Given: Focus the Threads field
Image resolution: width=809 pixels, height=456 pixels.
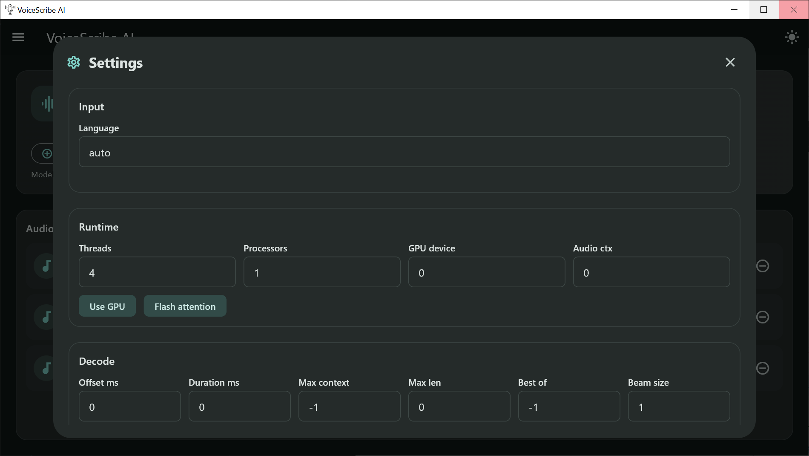Looking at the screenshot, I should coord(157,272).
